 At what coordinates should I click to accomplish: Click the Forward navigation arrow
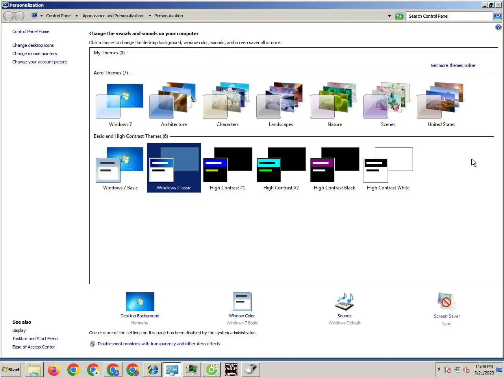(19, 16)
